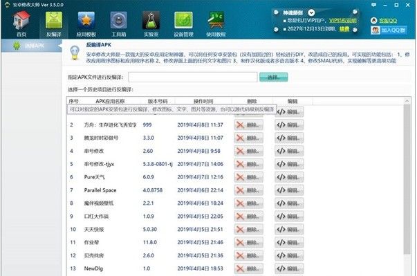Edit the 串号修改 version 2.60 row
417x276 pixels.
(289, 151)
